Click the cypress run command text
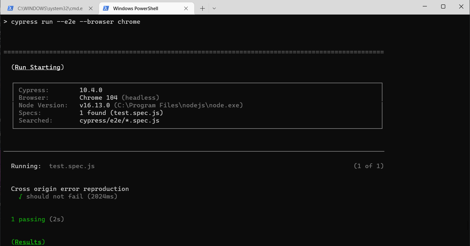The height and width of the screenshot is (246, 470). 76,22
